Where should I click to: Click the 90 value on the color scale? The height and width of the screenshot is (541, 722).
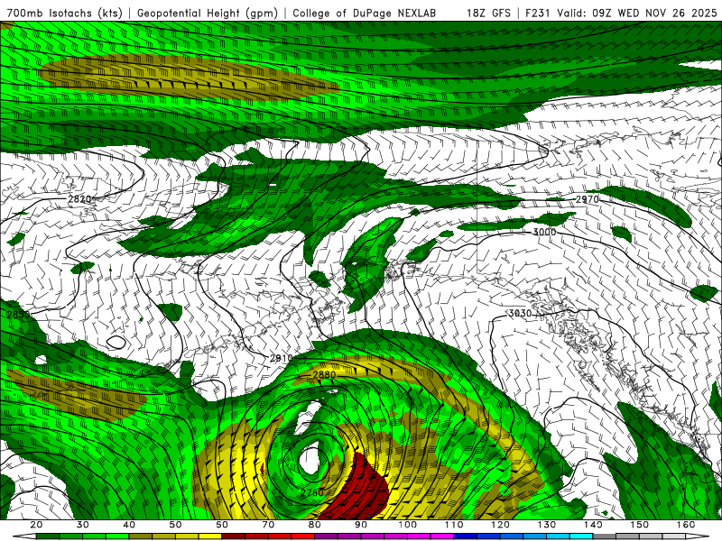361,525
